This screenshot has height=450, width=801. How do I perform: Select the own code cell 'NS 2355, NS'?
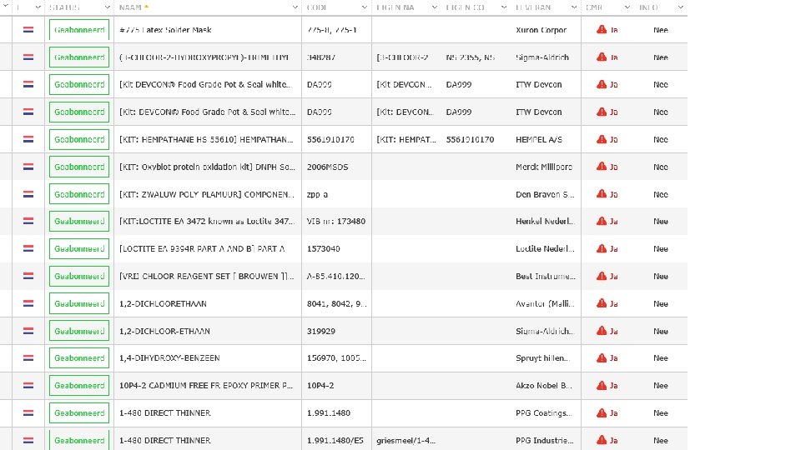click(471, 57)
